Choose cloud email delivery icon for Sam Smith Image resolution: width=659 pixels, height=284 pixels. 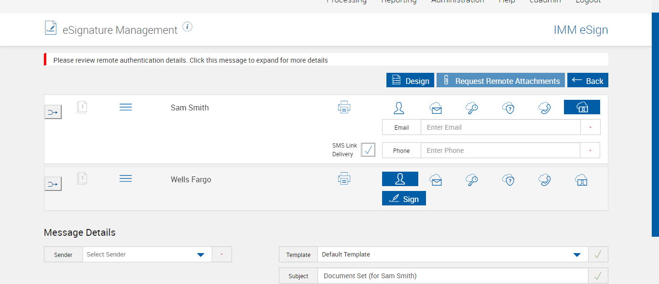436,108
